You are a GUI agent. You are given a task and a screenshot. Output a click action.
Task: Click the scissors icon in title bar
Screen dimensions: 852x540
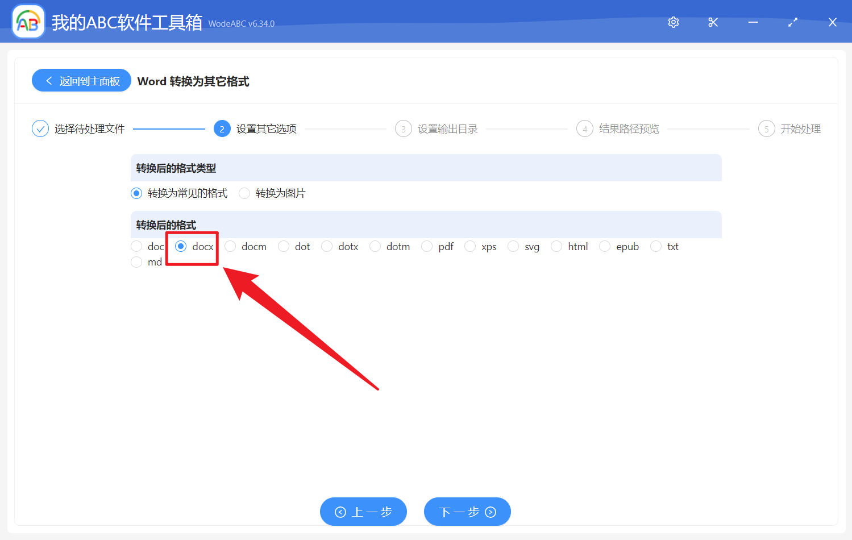(x=713, y=22)
